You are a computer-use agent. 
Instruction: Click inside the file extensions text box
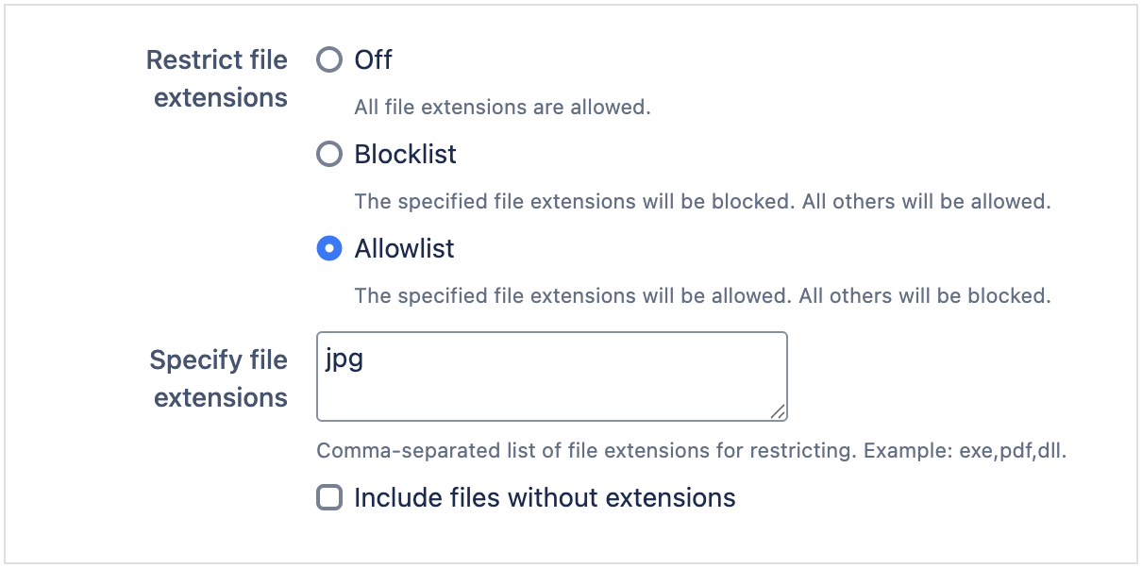(x=552, y=376)
